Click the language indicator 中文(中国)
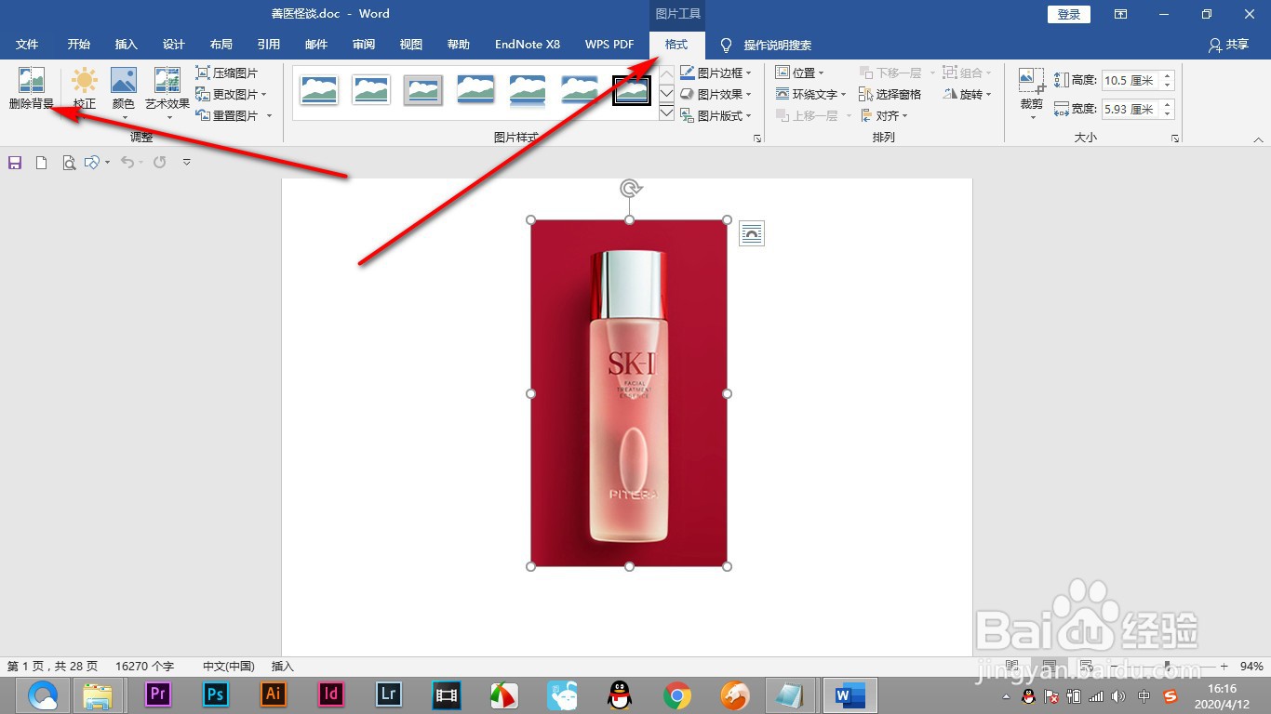The width and height of the screenshot is (1271, 714). click(229, 667)
